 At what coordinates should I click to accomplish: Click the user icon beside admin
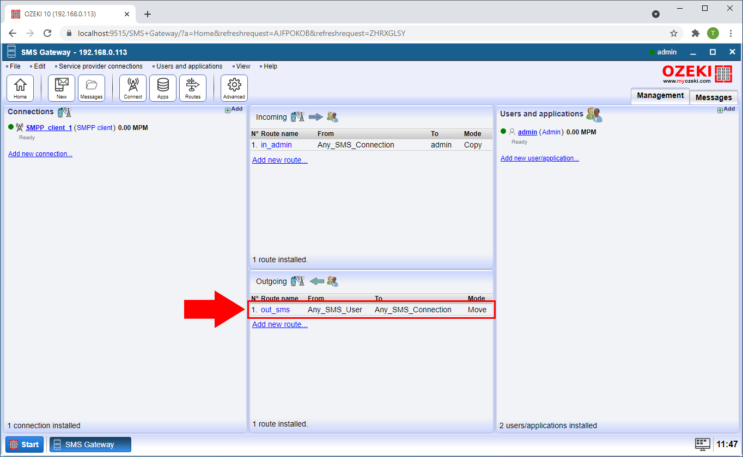511,132
